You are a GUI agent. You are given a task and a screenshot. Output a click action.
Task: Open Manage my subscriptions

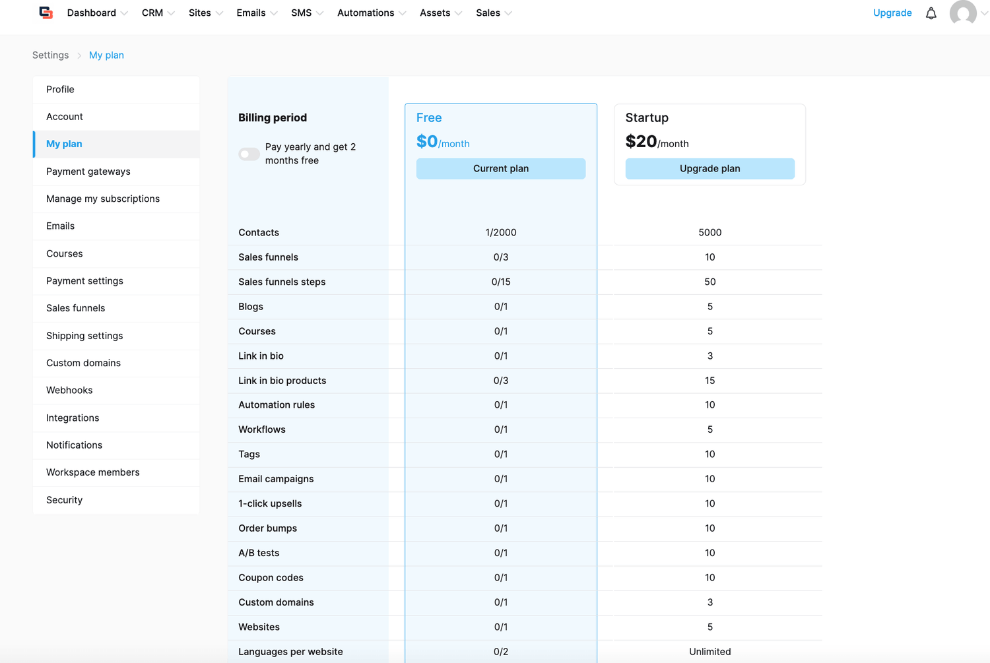click(x=116, y=199)
